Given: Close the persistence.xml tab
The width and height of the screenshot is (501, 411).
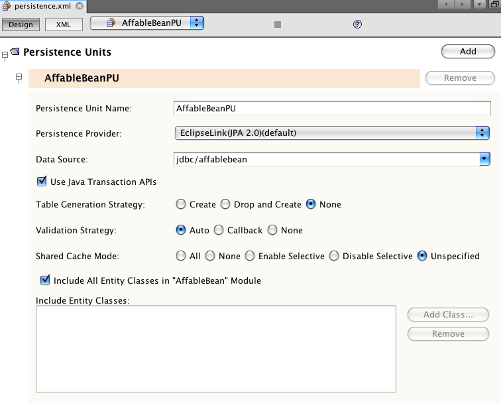Looking at the screenshot, I should pos(80,6).
